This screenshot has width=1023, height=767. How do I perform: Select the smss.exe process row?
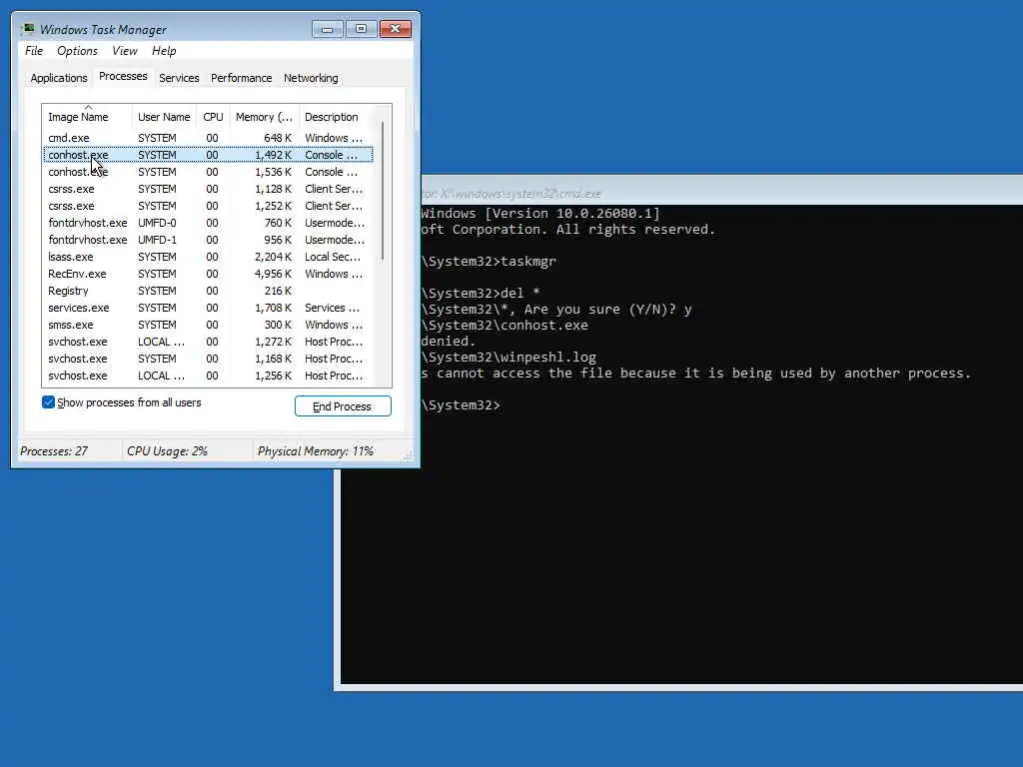(x=208, y=325)
